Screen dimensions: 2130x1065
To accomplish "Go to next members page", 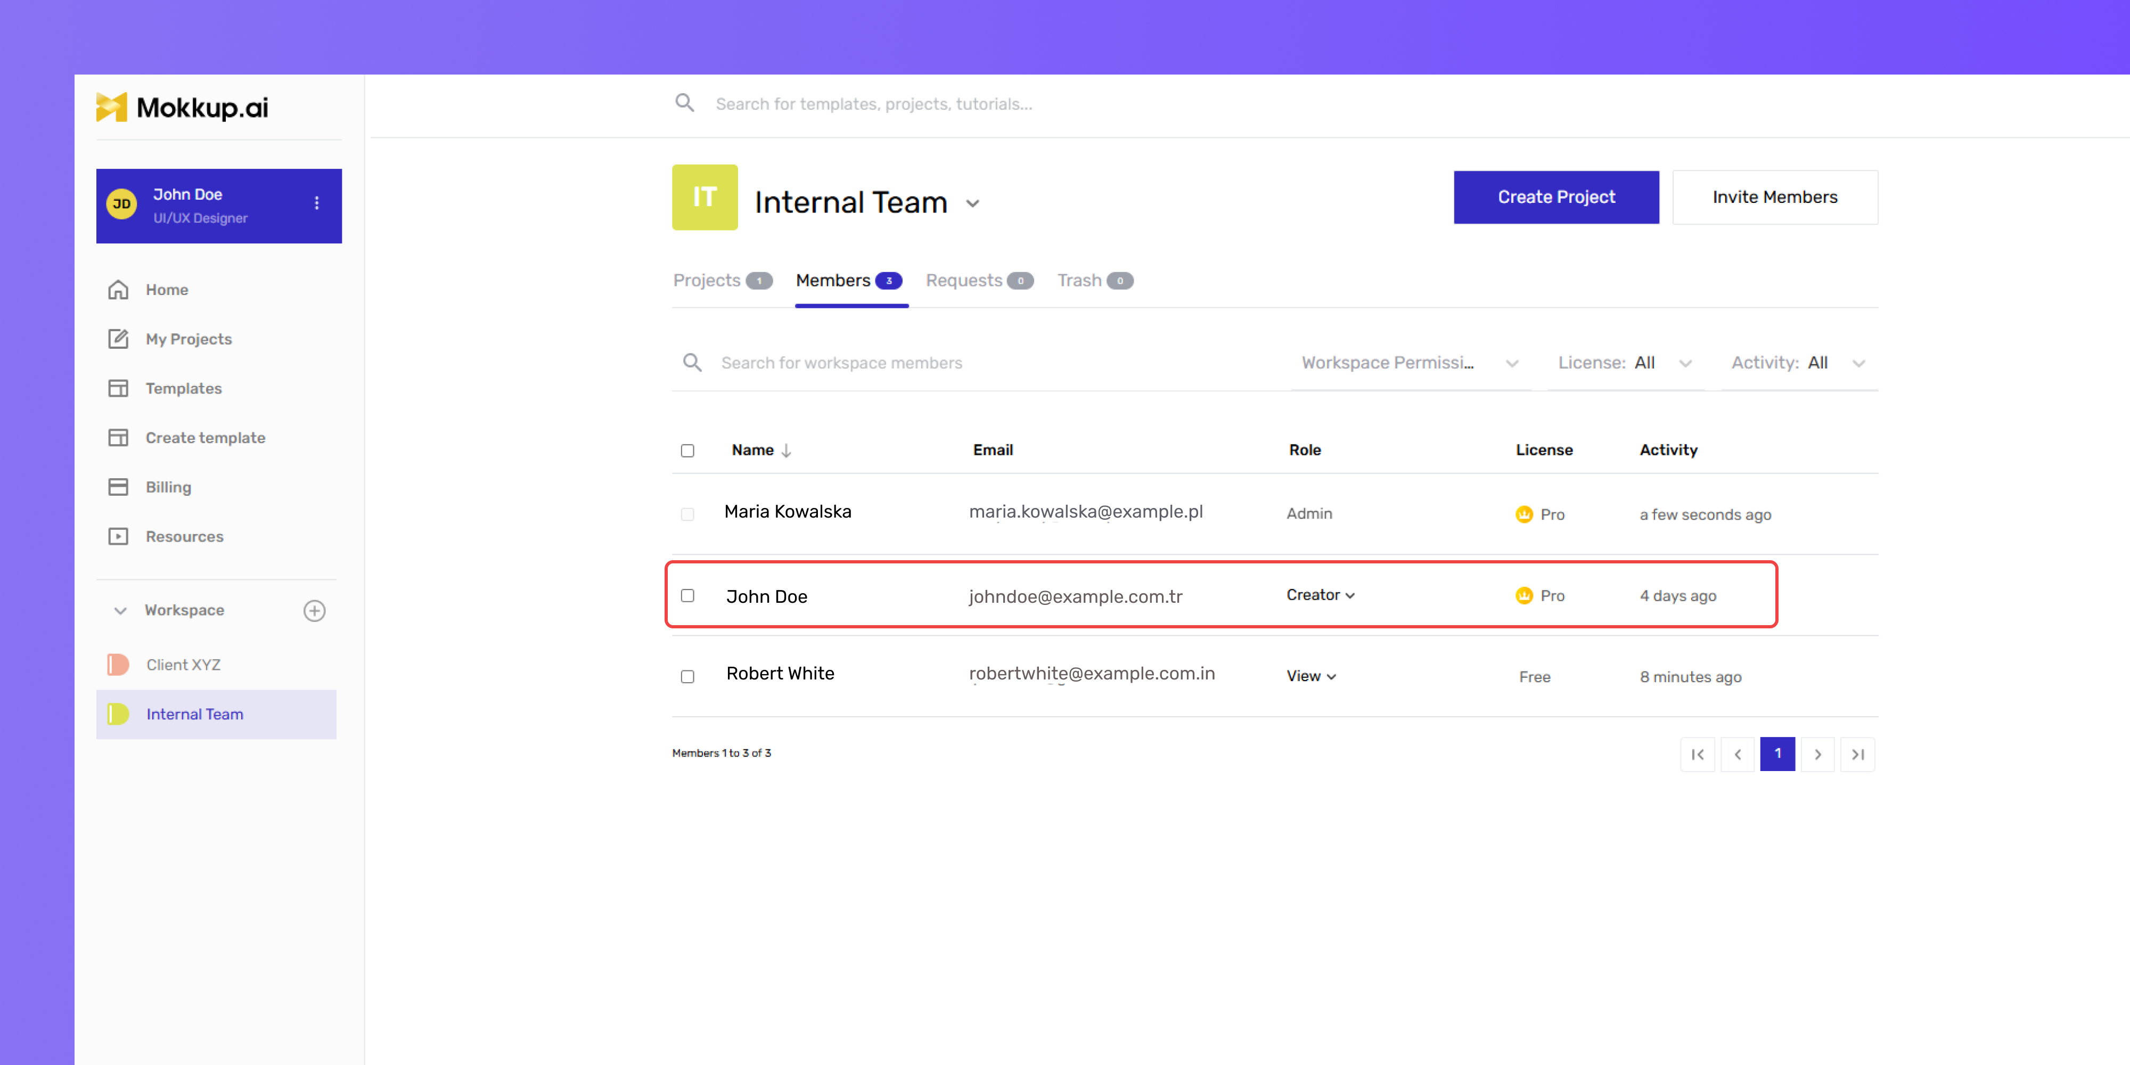I will (1817, 754).
